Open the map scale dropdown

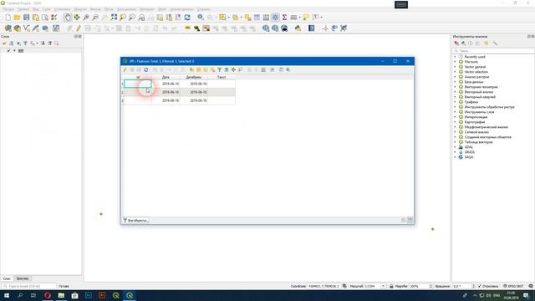[x=383, y=286]
